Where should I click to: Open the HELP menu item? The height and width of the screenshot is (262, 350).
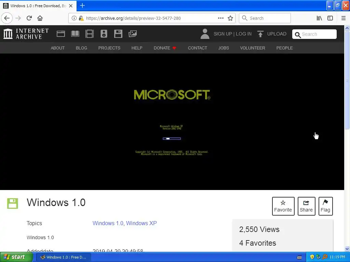click(x=137, y=48)
